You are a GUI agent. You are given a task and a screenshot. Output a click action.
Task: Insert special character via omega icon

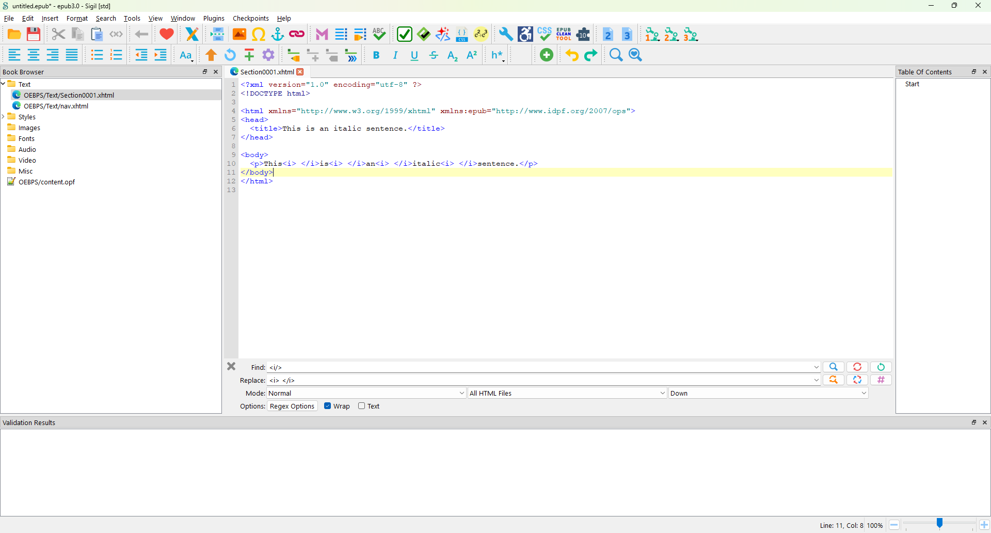(259, 35)
